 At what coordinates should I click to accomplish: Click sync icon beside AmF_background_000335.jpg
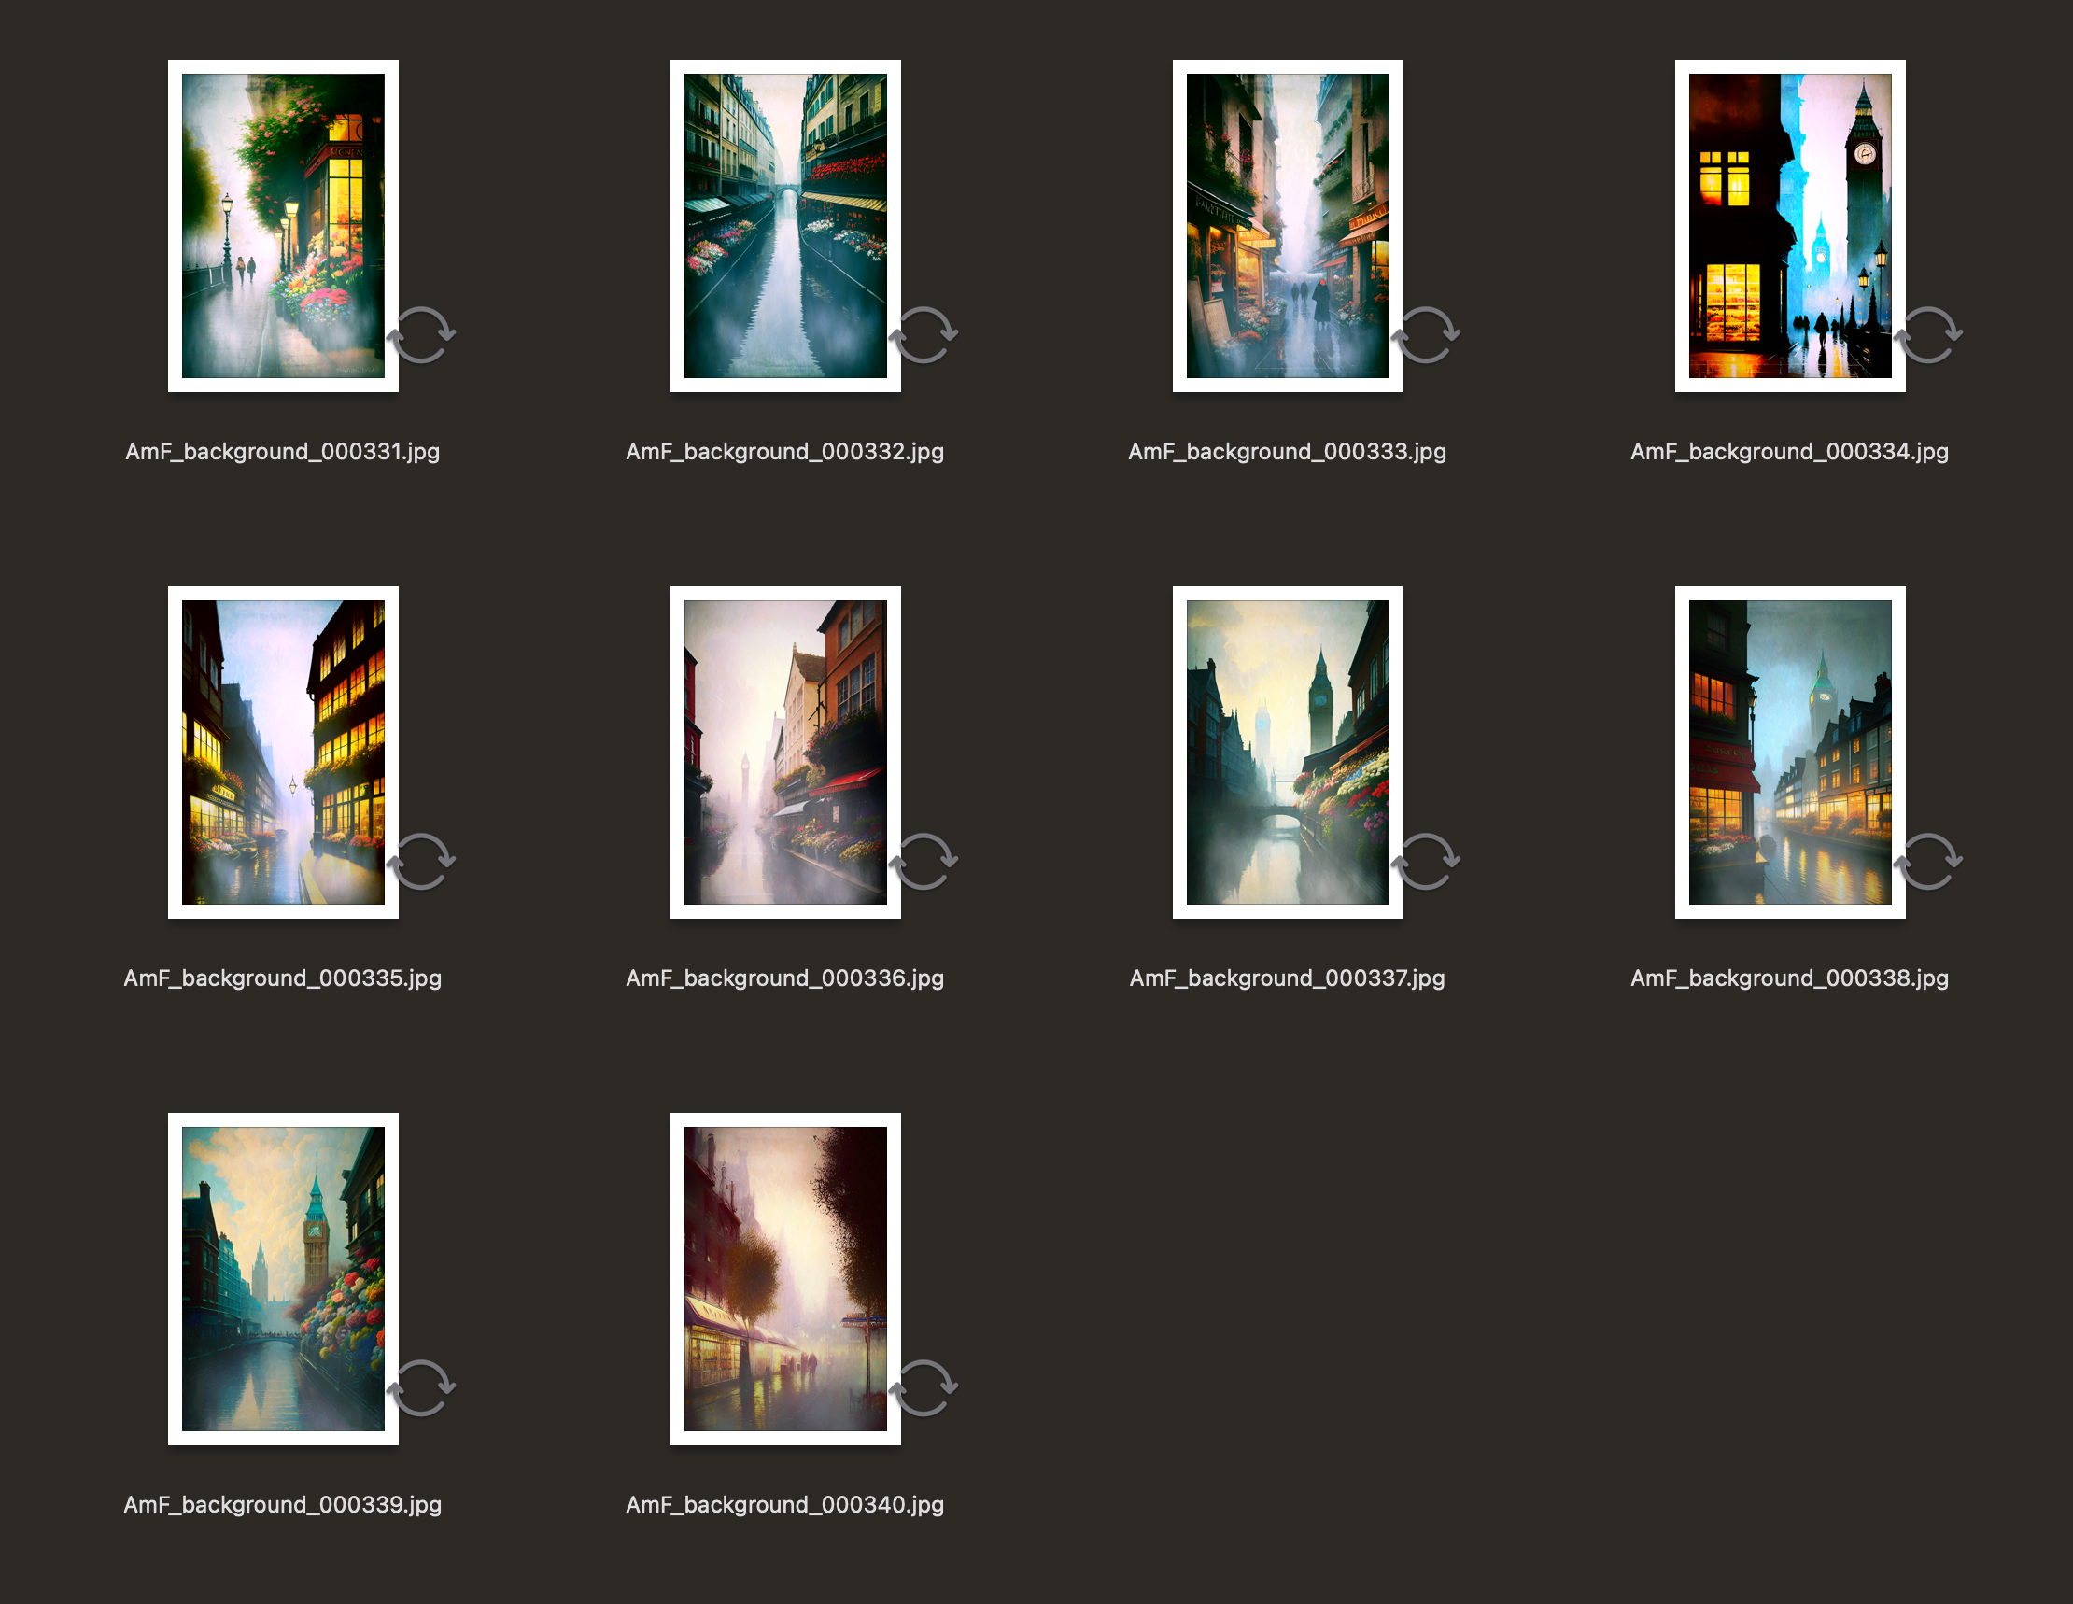422,862
